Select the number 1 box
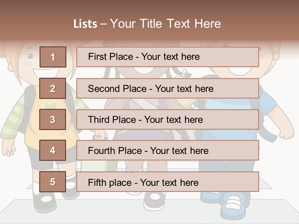The width and height of the screenshot is (299, 224). (x=53, y=57)
